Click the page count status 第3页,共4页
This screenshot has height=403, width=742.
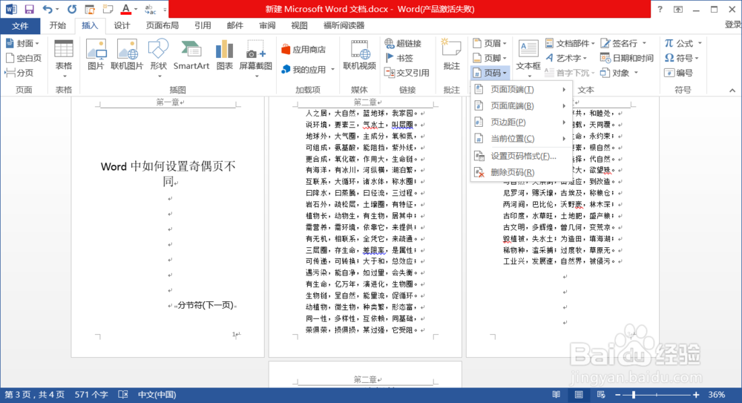pos(35,395)
